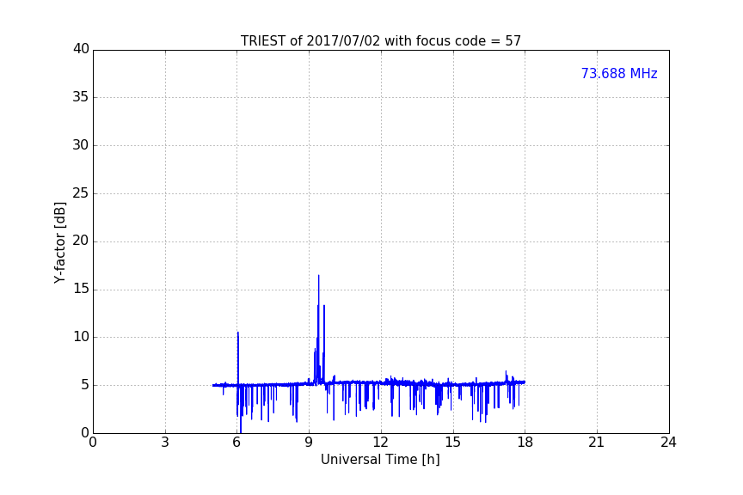The height and width of the screenshot is (495, 743).
Task: Click the plot title 'TRIEST of 2017/07/02 with focus code = 57'
Action: (x=380, y=41)
